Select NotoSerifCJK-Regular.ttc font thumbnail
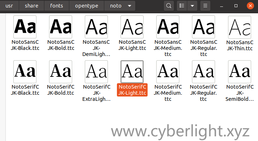Viewport: 258px width, 141px height. [204, 72]
